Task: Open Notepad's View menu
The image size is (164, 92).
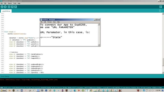Action: (54, 22)
